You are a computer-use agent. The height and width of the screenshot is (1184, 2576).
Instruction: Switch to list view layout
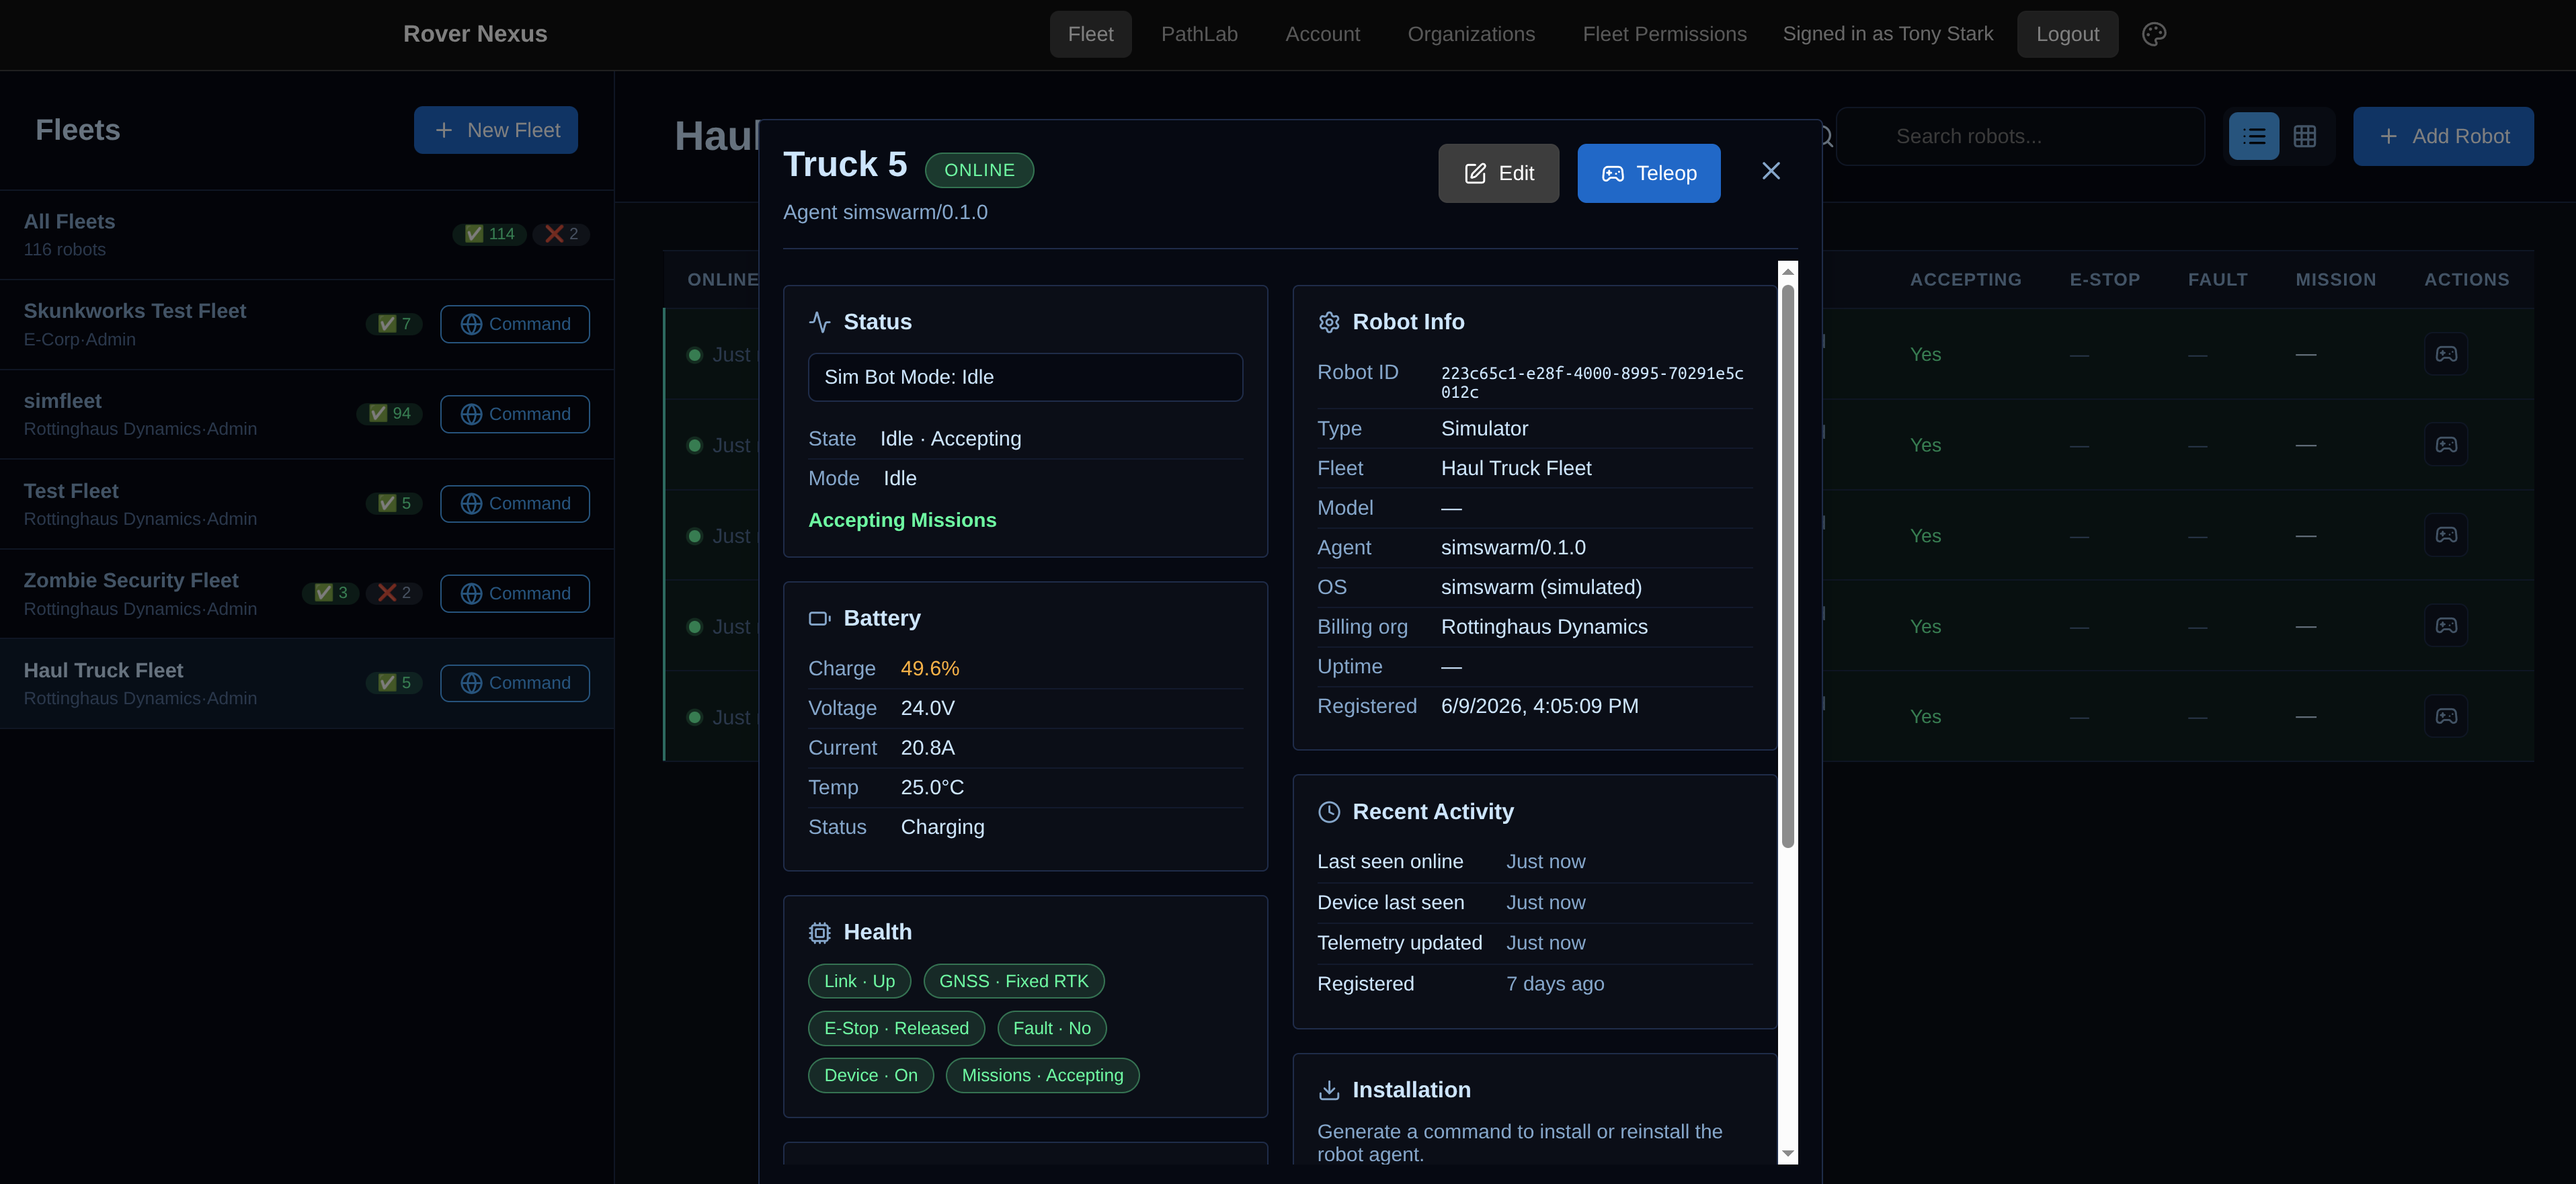point(2254,136)
